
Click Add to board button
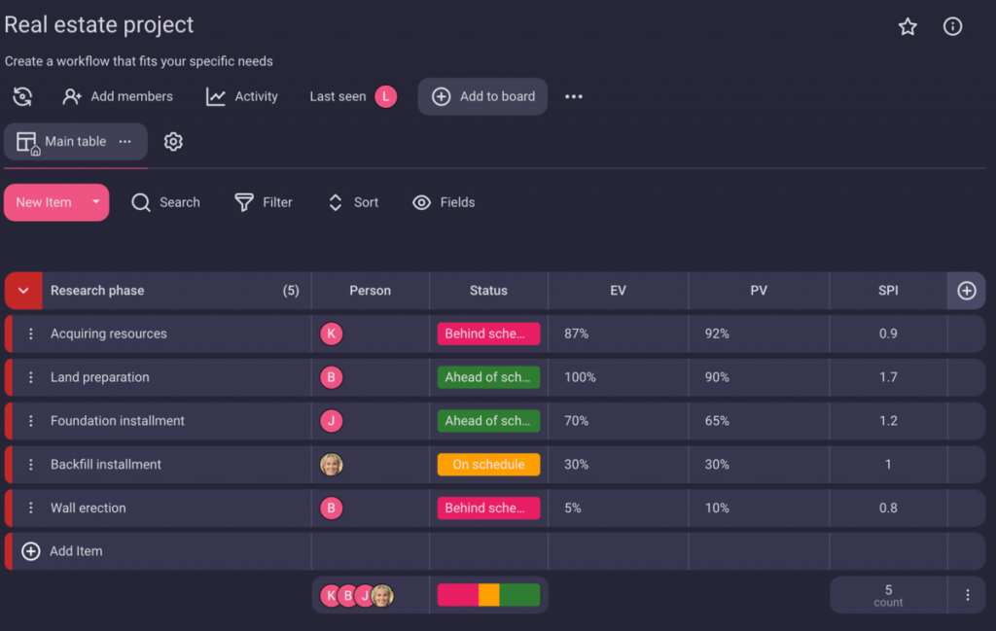(483, 96)
